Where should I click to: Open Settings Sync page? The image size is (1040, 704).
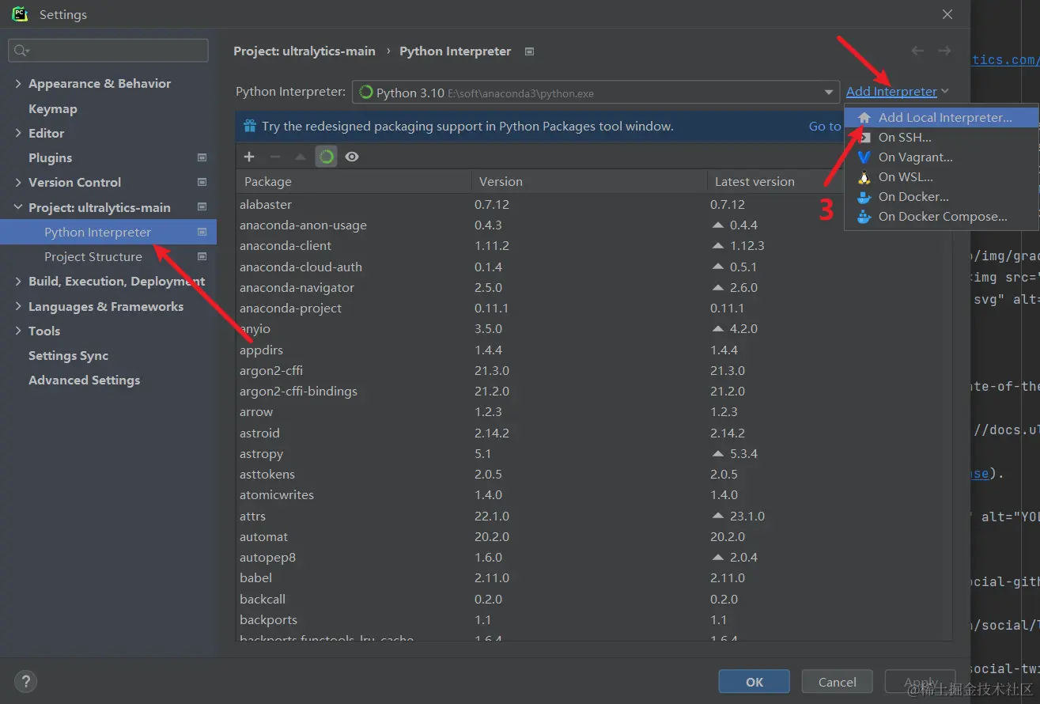[69, 355]
